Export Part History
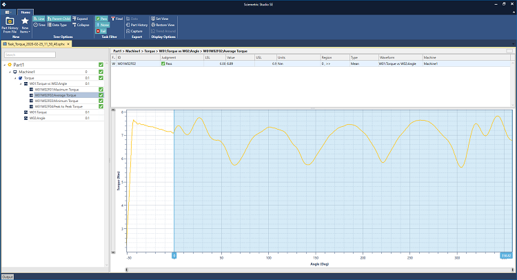 [137, 24]
